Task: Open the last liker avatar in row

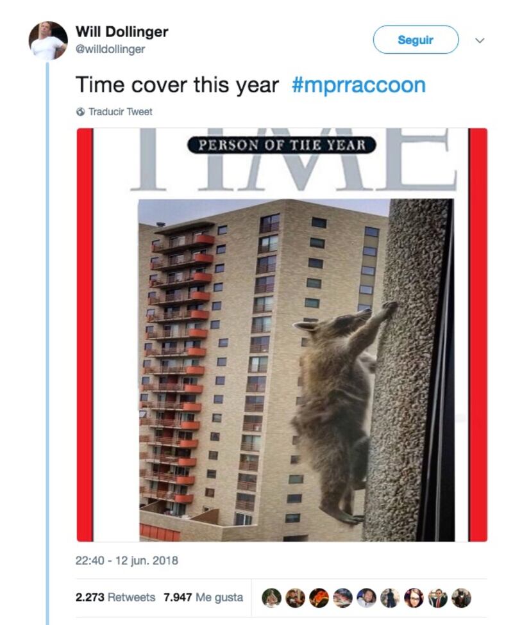Action: (x=462, y=598)
